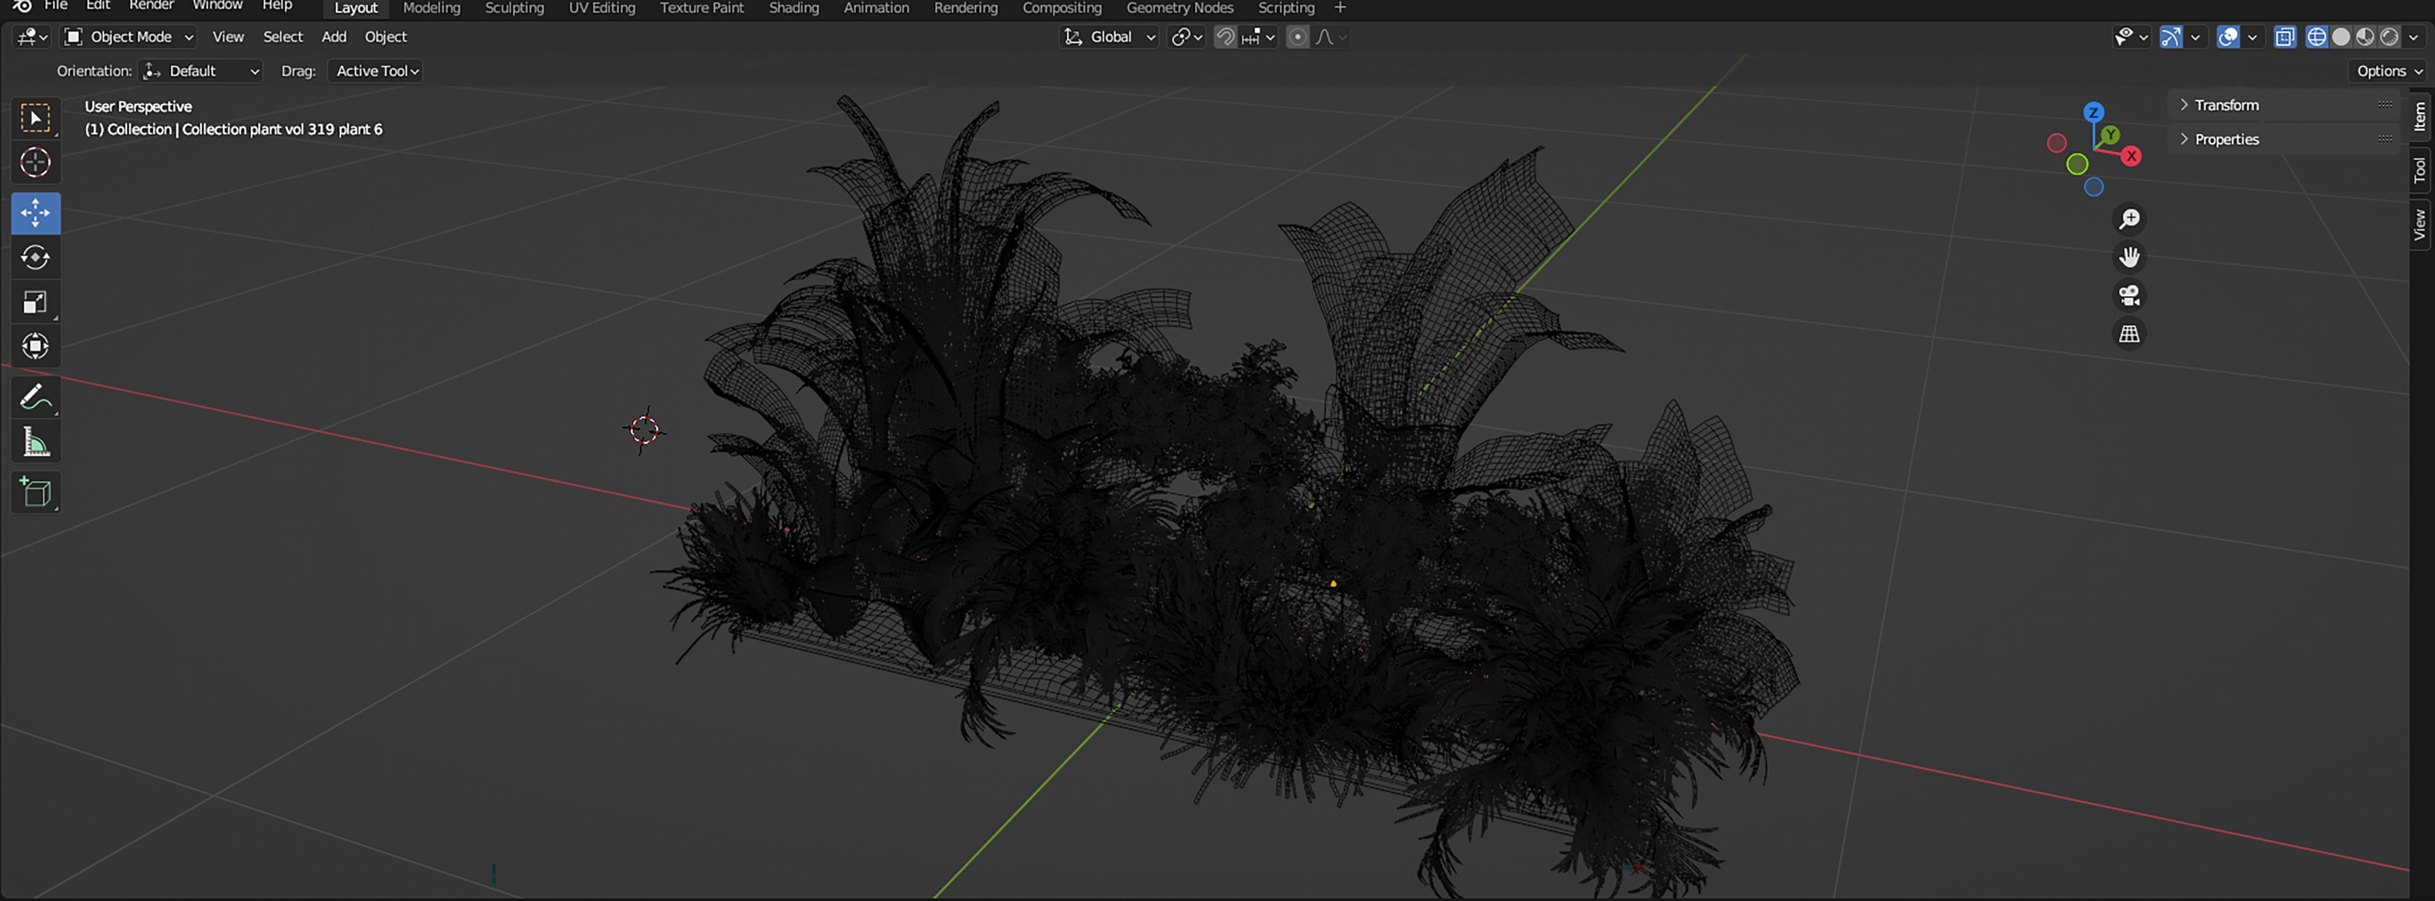This screenshot has width=2435, height=901.
Task: Add a new workspace with plus
Action: pyautogui.click(x=1340, y=8)
